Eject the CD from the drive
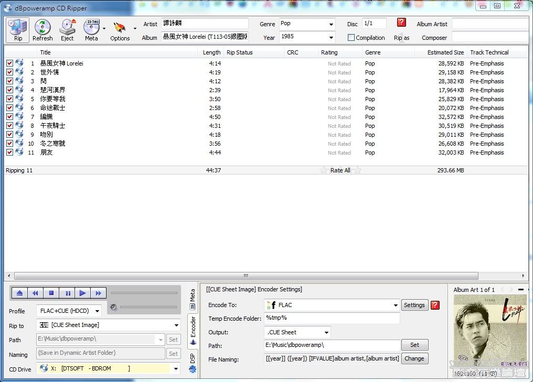533x382 pixels. [67, 30]
